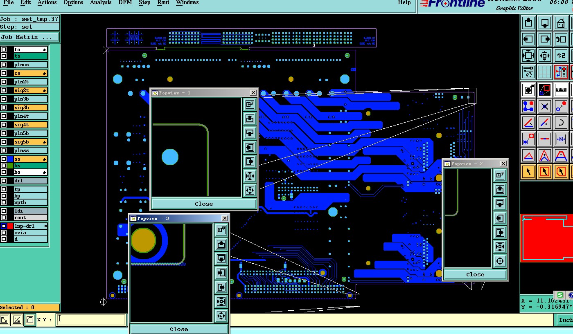Select the curved arc arrow tool
Viewport: 573px width, 334px height.
(x=561, y=123)
